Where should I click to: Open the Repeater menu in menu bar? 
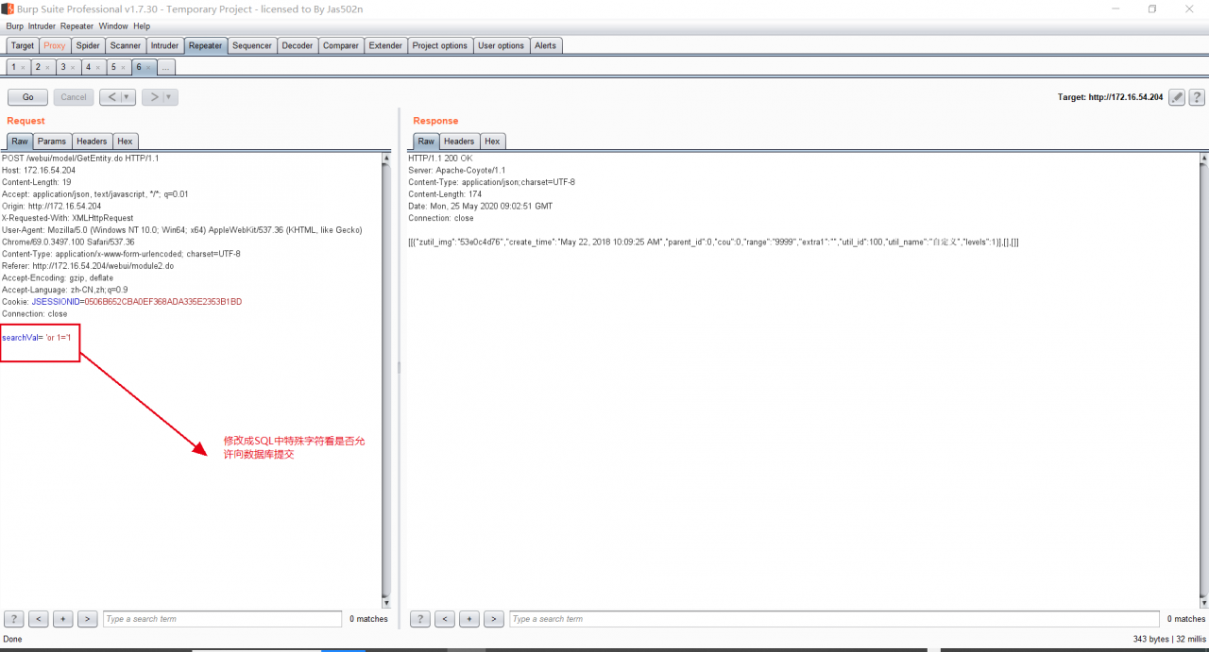pos(77,26)
